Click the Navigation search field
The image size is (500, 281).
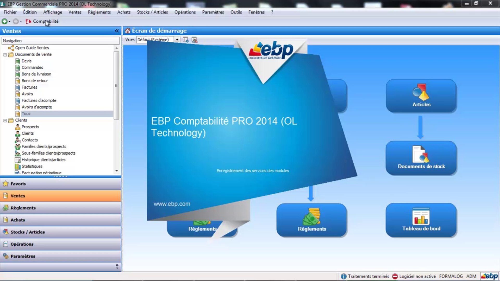click(x=60, y=41)
